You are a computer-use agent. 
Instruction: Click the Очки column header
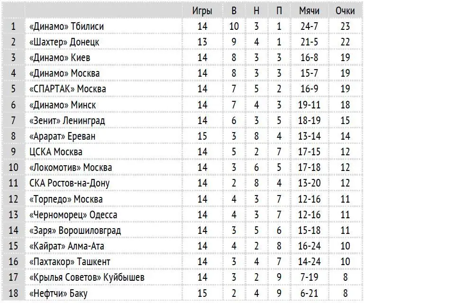coord(345,11)
